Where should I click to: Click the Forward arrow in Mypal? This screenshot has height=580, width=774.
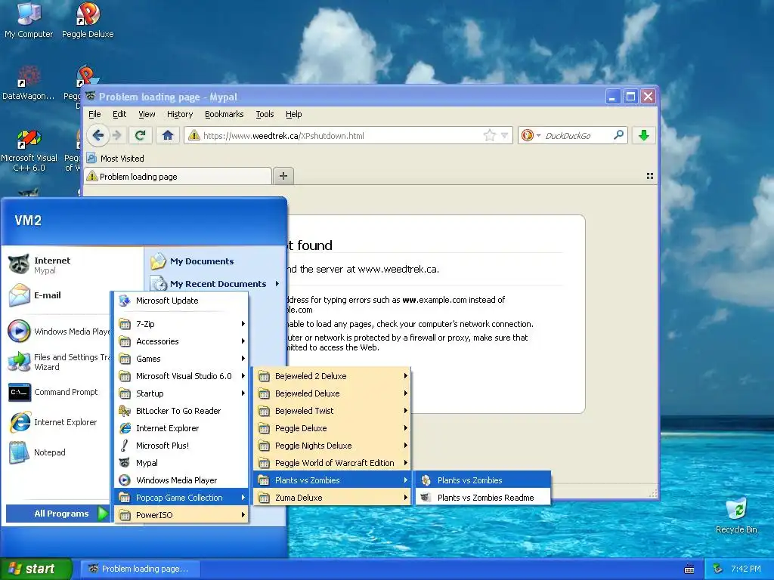[116, 135]
